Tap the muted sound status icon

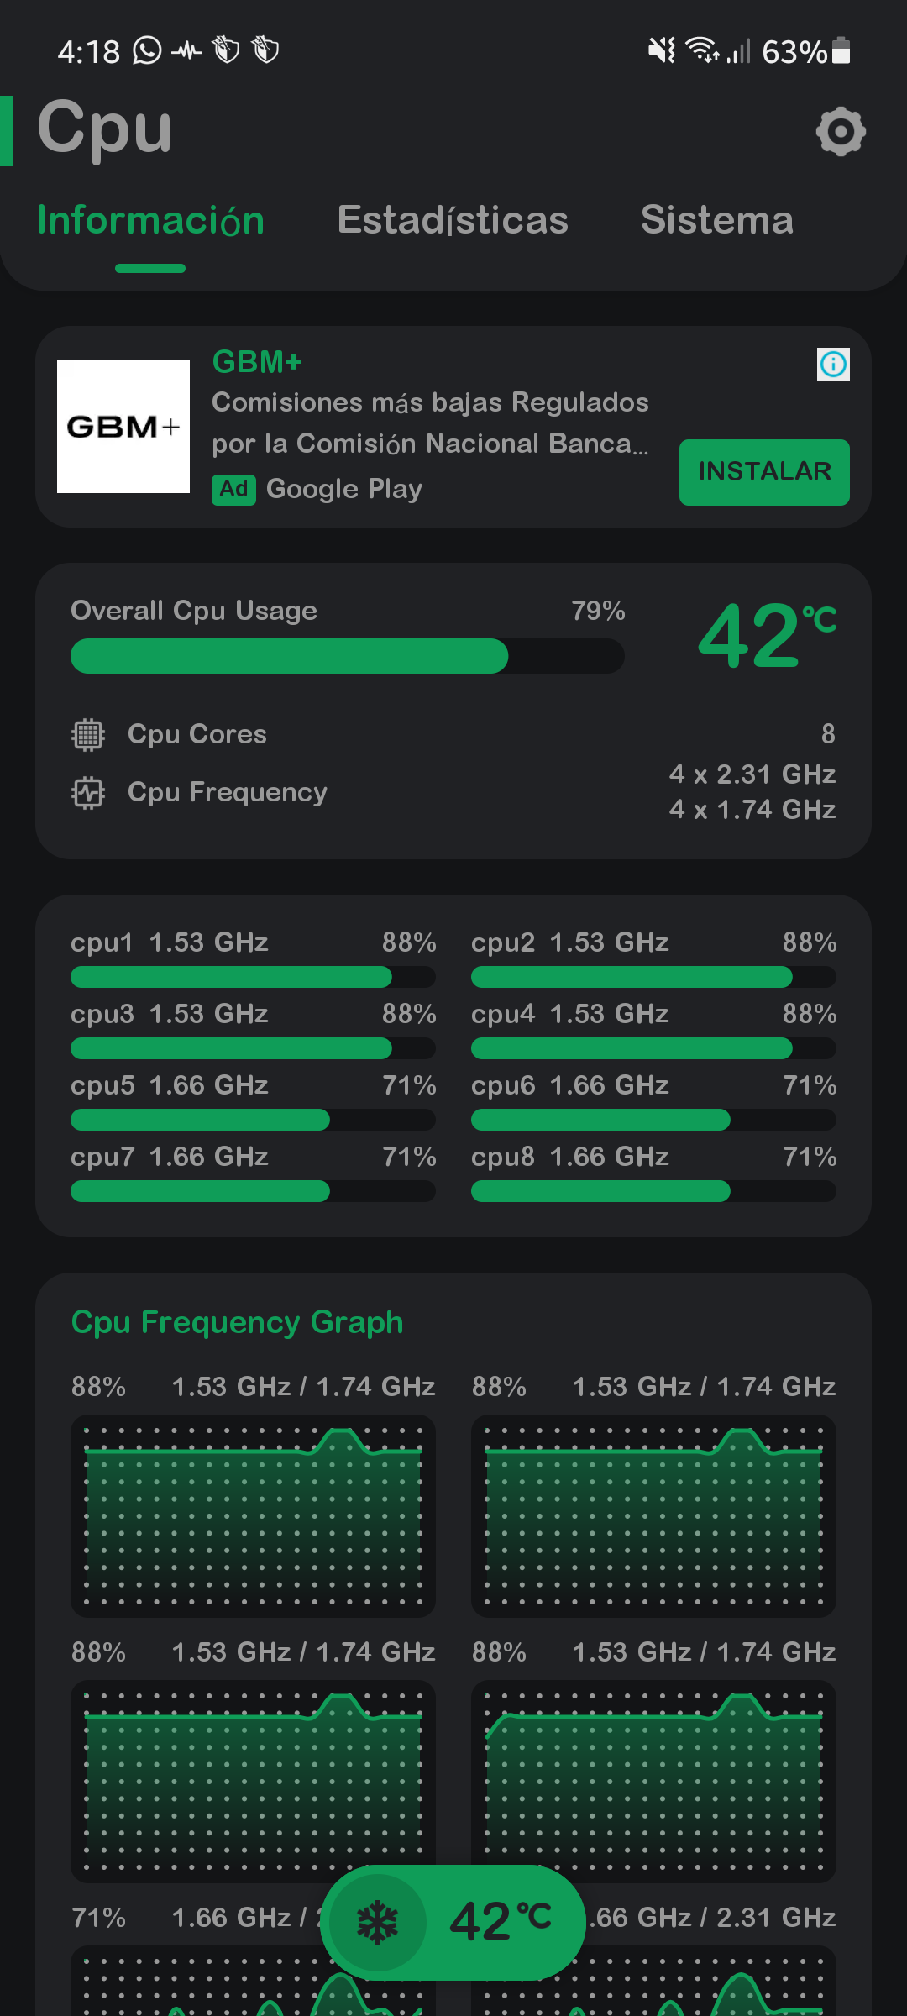[x=661, y=51]
